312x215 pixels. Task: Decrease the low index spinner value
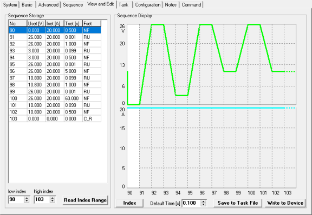pos(27,201)
